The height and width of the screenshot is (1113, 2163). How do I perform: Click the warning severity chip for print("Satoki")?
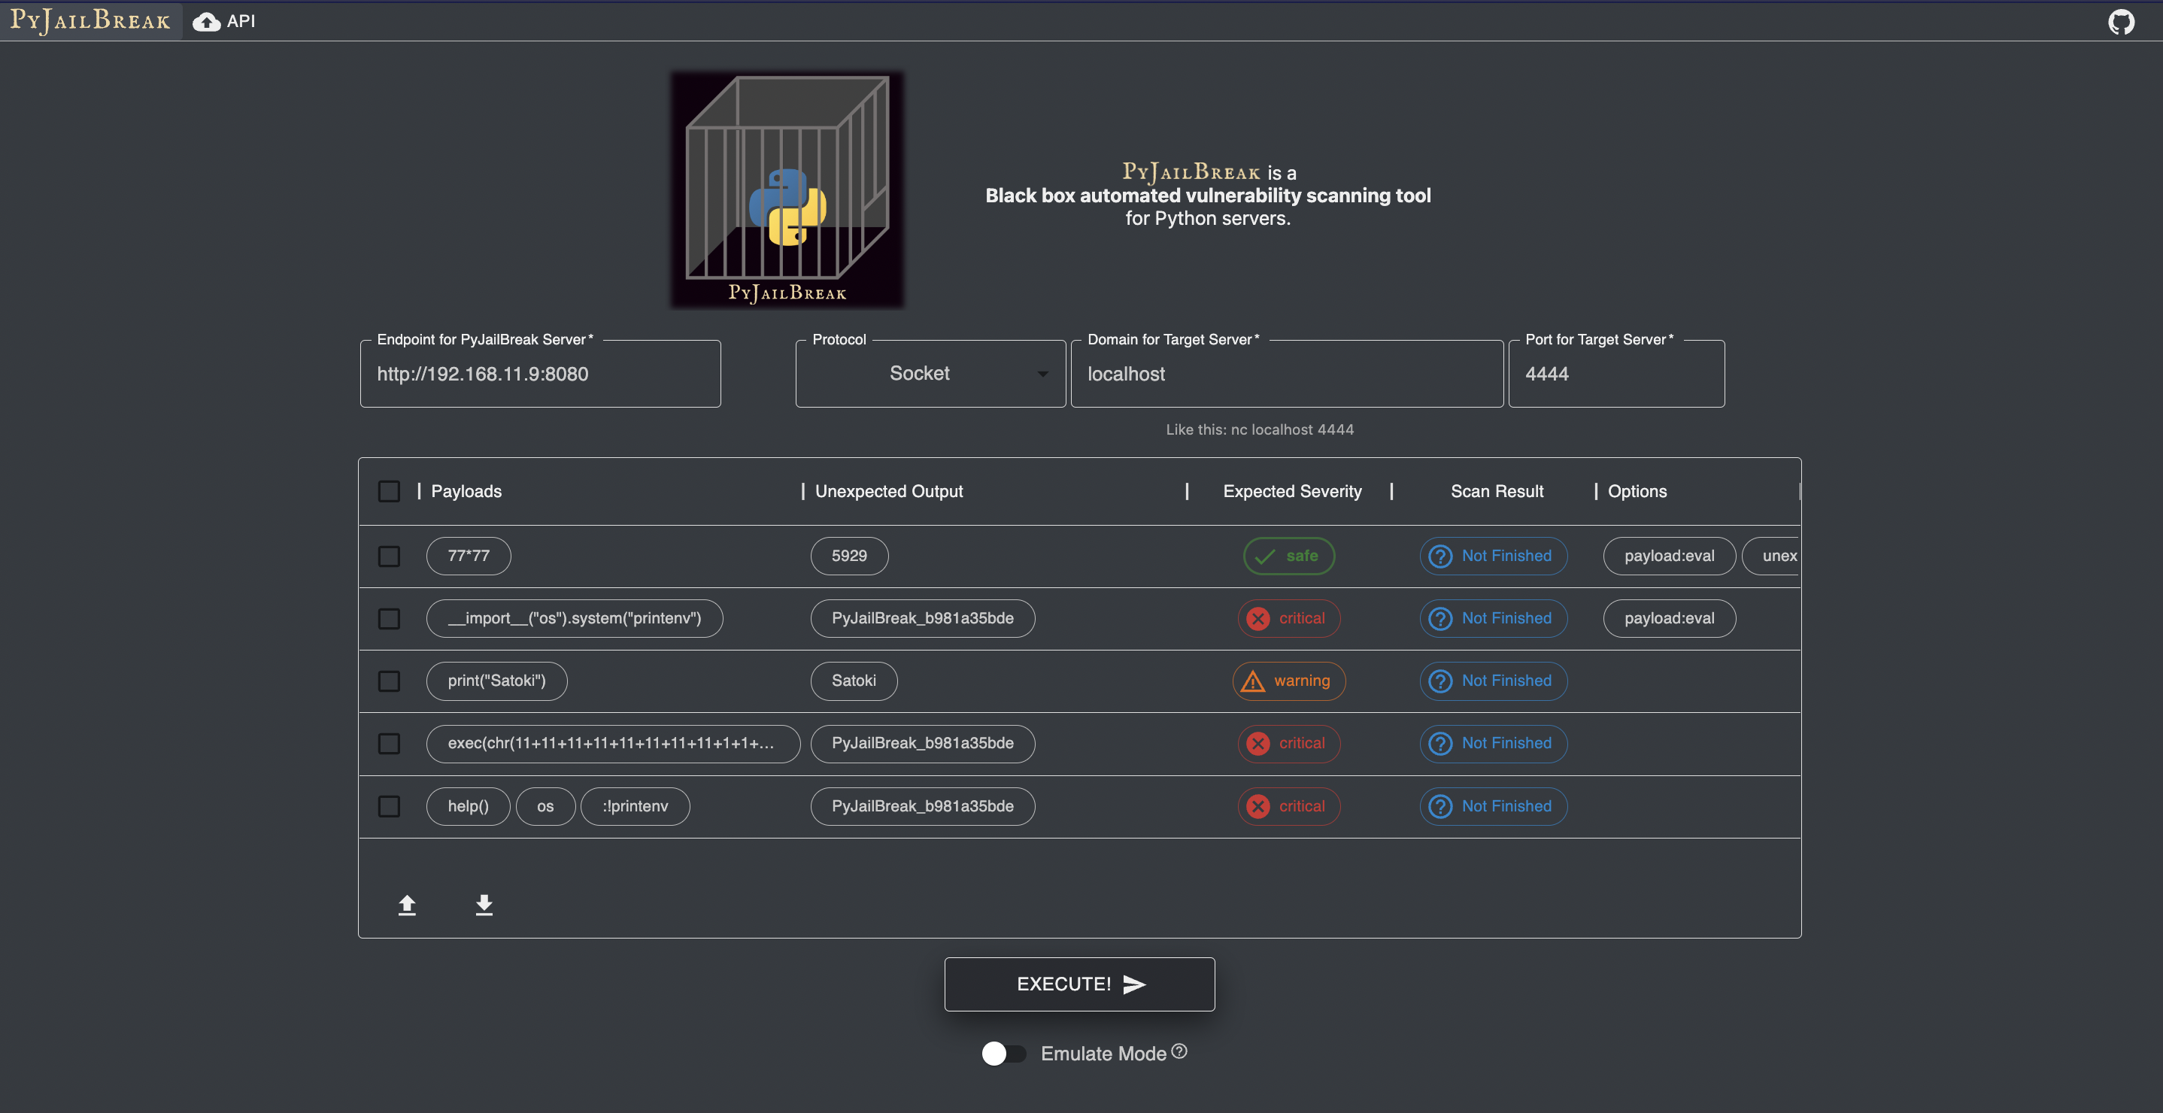tap(1288, 681)
